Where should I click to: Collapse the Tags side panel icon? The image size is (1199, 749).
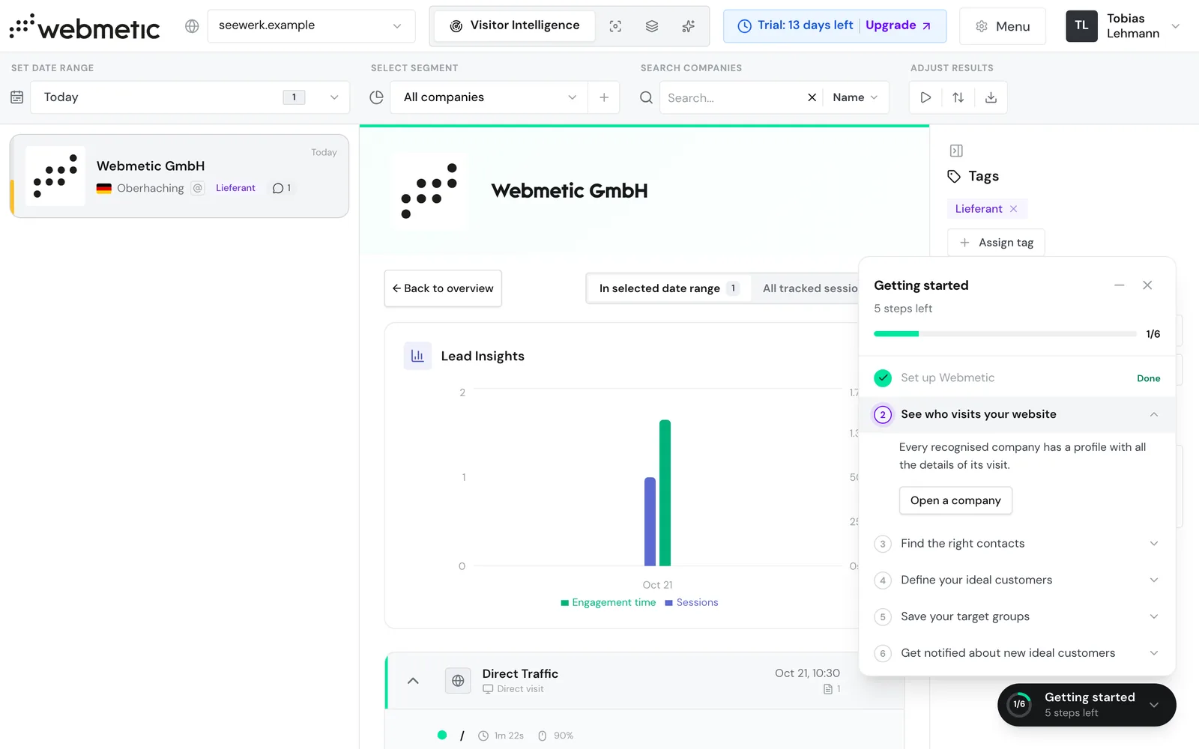point(956,151)
